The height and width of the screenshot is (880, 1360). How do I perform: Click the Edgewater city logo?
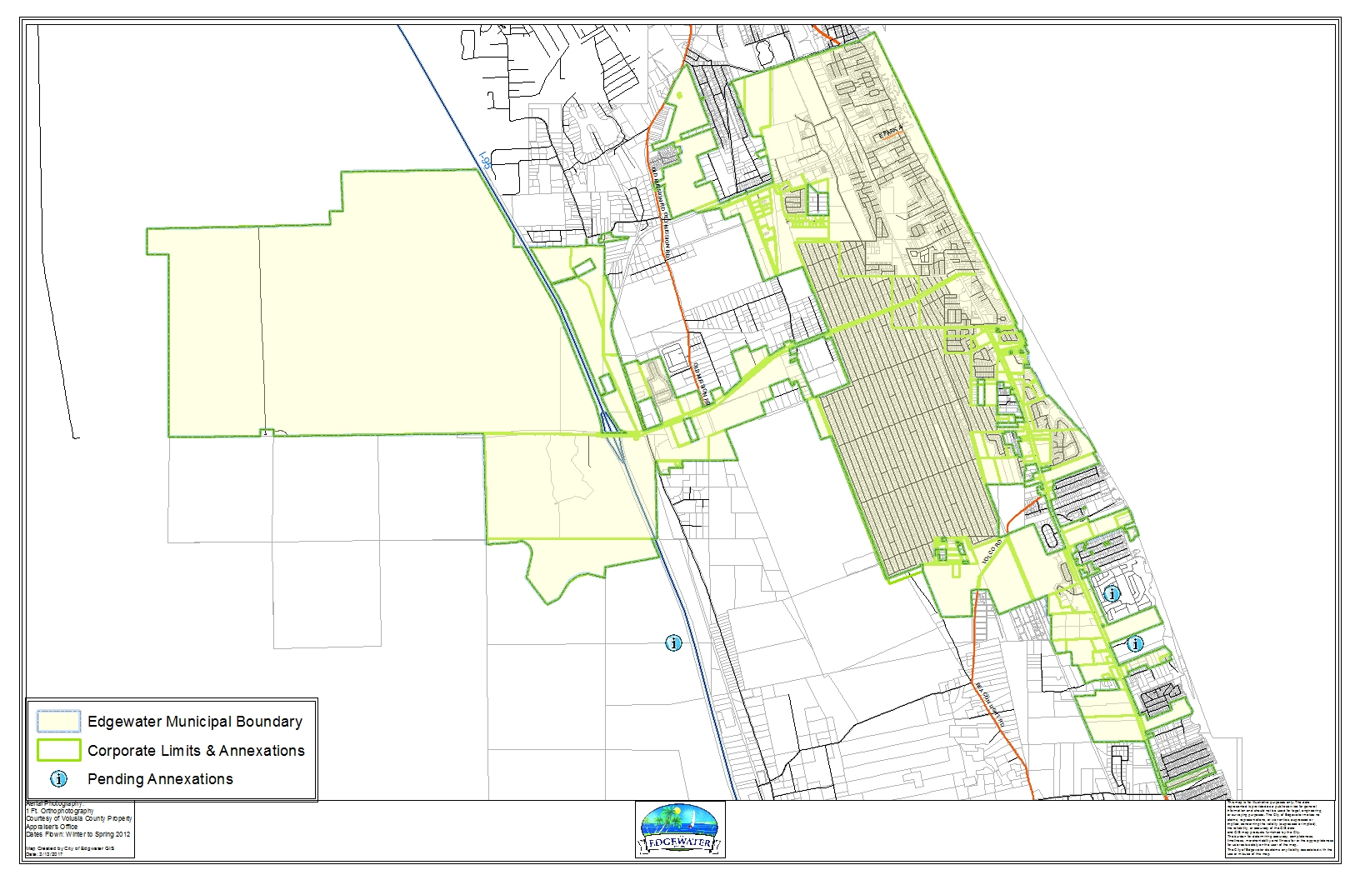[680, 830]
